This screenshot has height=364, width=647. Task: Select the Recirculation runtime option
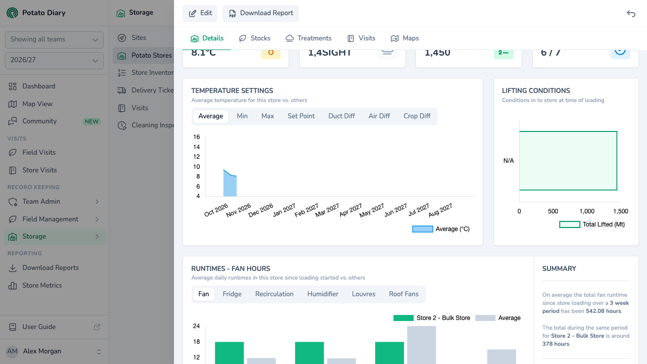coord(274,294)
